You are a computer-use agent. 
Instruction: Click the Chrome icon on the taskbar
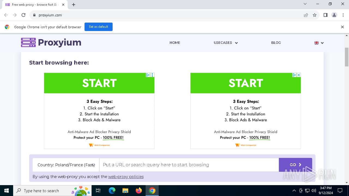[152, 191]
